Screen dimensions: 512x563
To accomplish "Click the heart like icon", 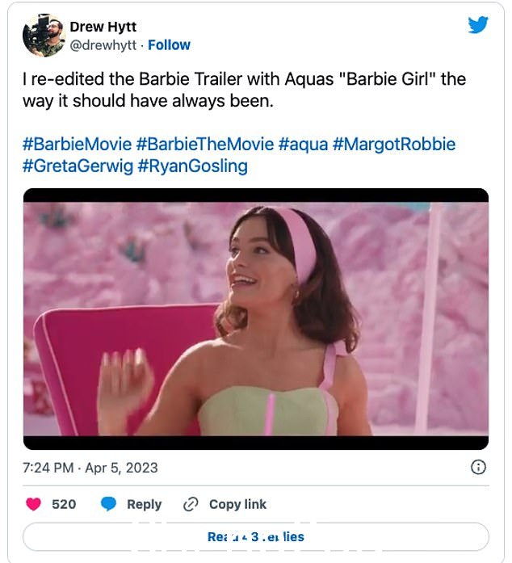I will coord(33,504).
